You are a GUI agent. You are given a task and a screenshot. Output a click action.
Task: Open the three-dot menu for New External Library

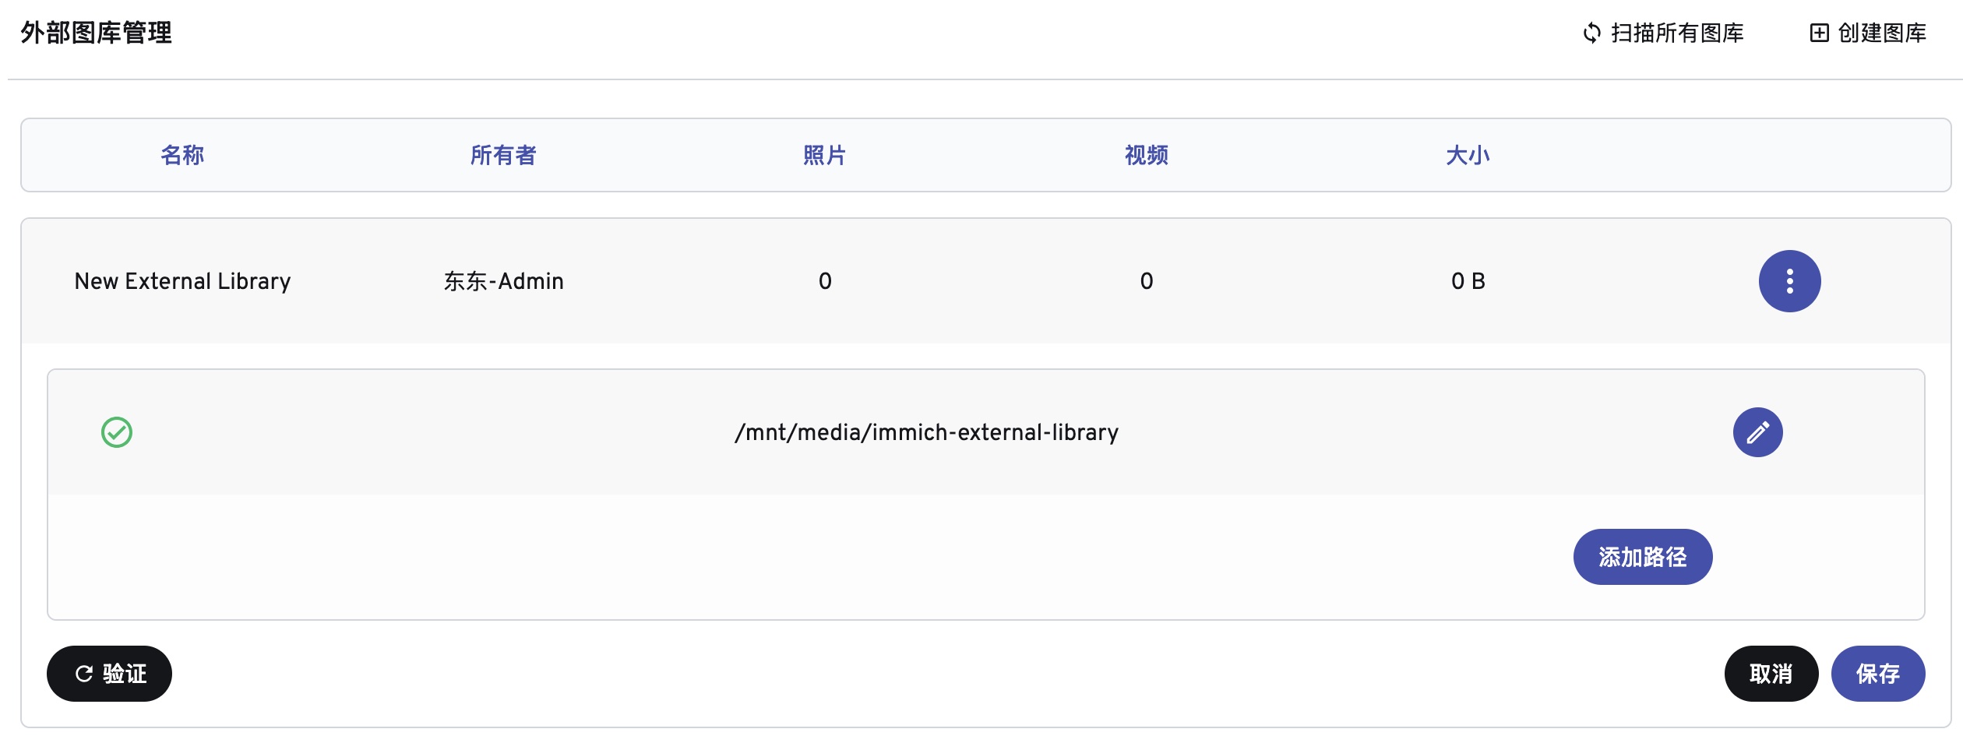pyautogui.click(x=1789, y=281)
